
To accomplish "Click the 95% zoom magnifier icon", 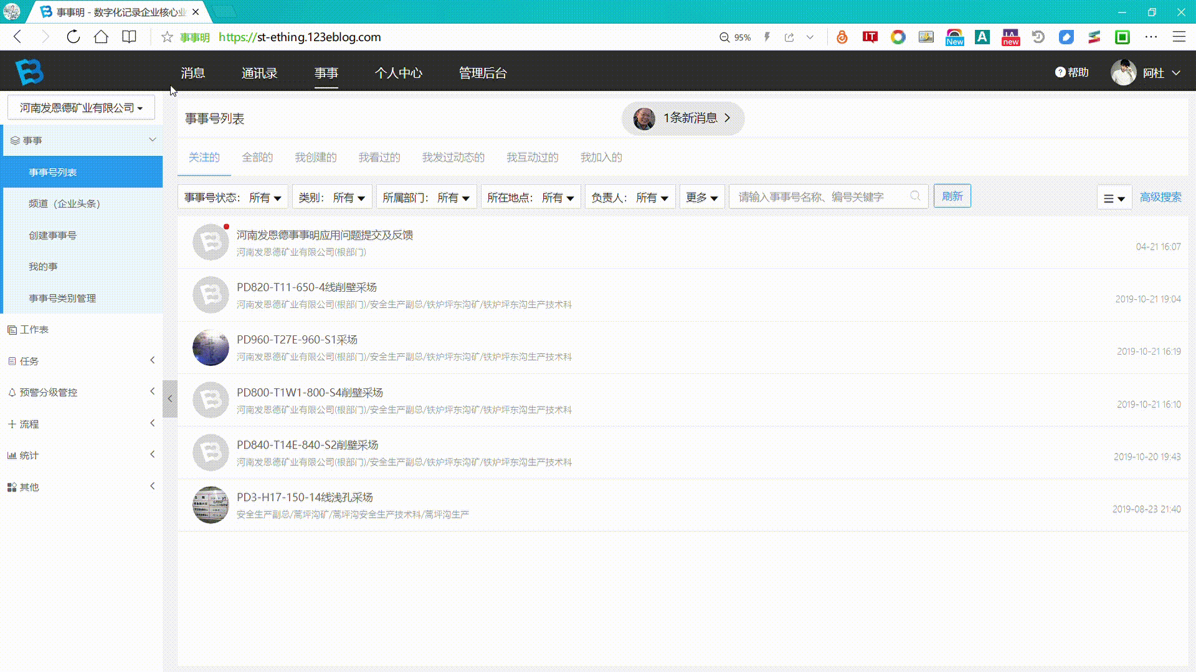I will (x=724, y=37).
